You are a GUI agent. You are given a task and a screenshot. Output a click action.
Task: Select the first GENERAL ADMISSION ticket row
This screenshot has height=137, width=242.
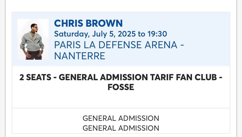click(121, 118)
